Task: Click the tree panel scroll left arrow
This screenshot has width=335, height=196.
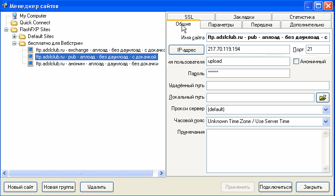Action: [x=5, y=173]
